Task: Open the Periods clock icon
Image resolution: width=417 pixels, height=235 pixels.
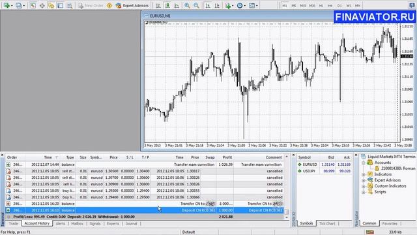Action: [x=240, y=5]
